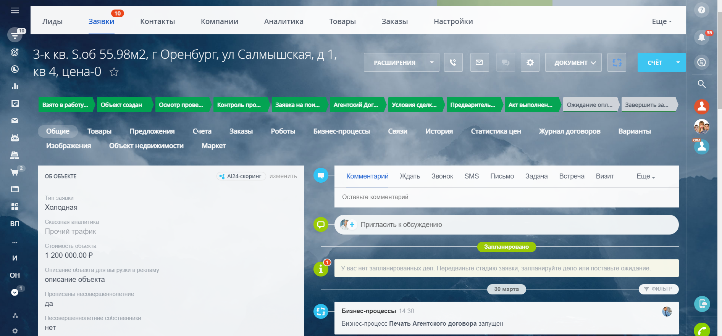The image size is (722, 336).
Task: Expand the Счёт button dropdown arrow
Action: click(x=678, y=63)
